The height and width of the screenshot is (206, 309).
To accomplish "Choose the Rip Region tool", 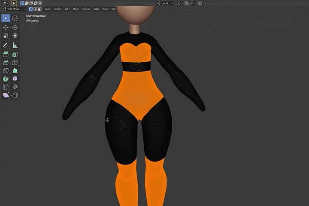I will pos(15,95).
